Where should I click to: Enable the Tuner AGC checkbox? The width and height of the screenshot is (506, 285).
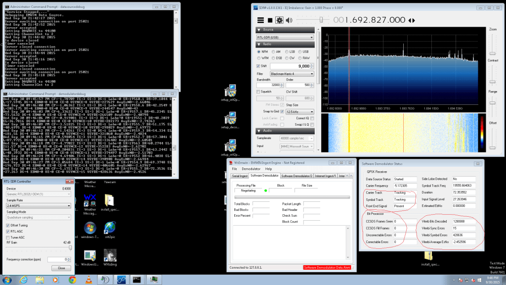tap(8, 237)
